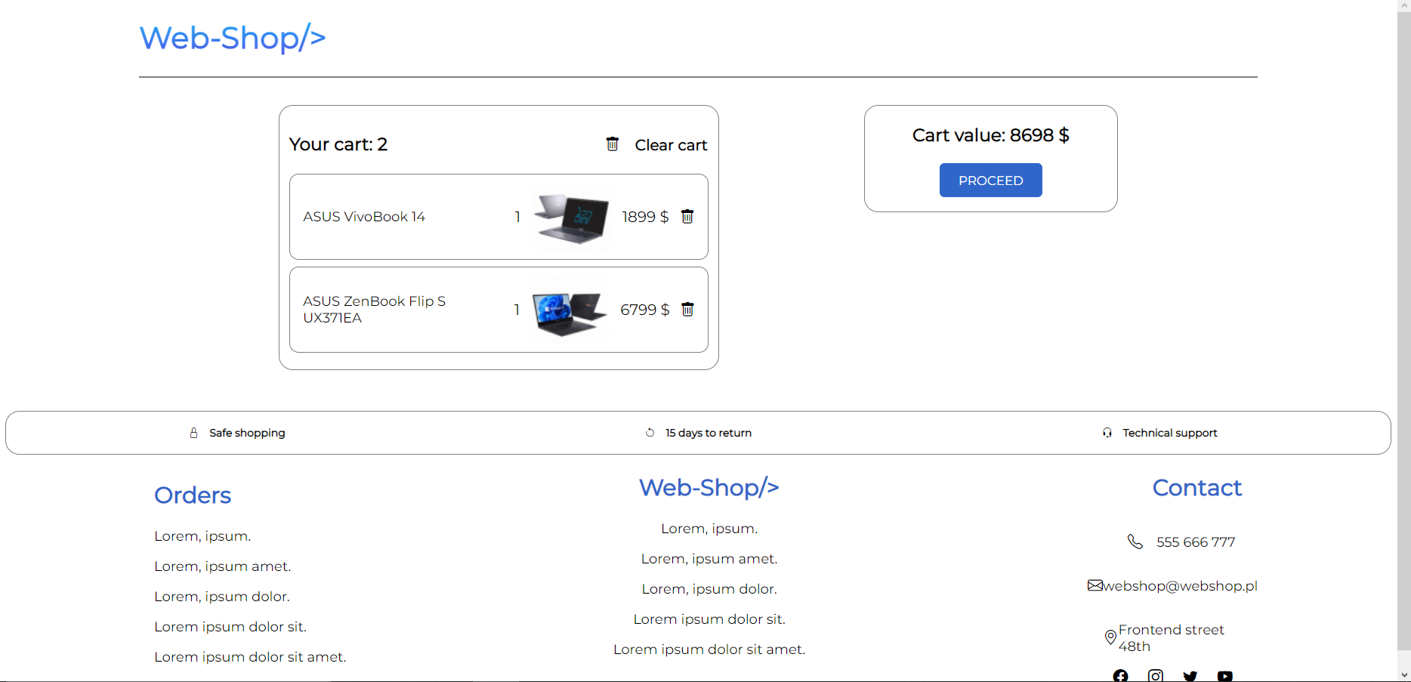1411x682 pixels.
Task: Click the headset icon for Technical support
Action: click(x=1107, y=433)
